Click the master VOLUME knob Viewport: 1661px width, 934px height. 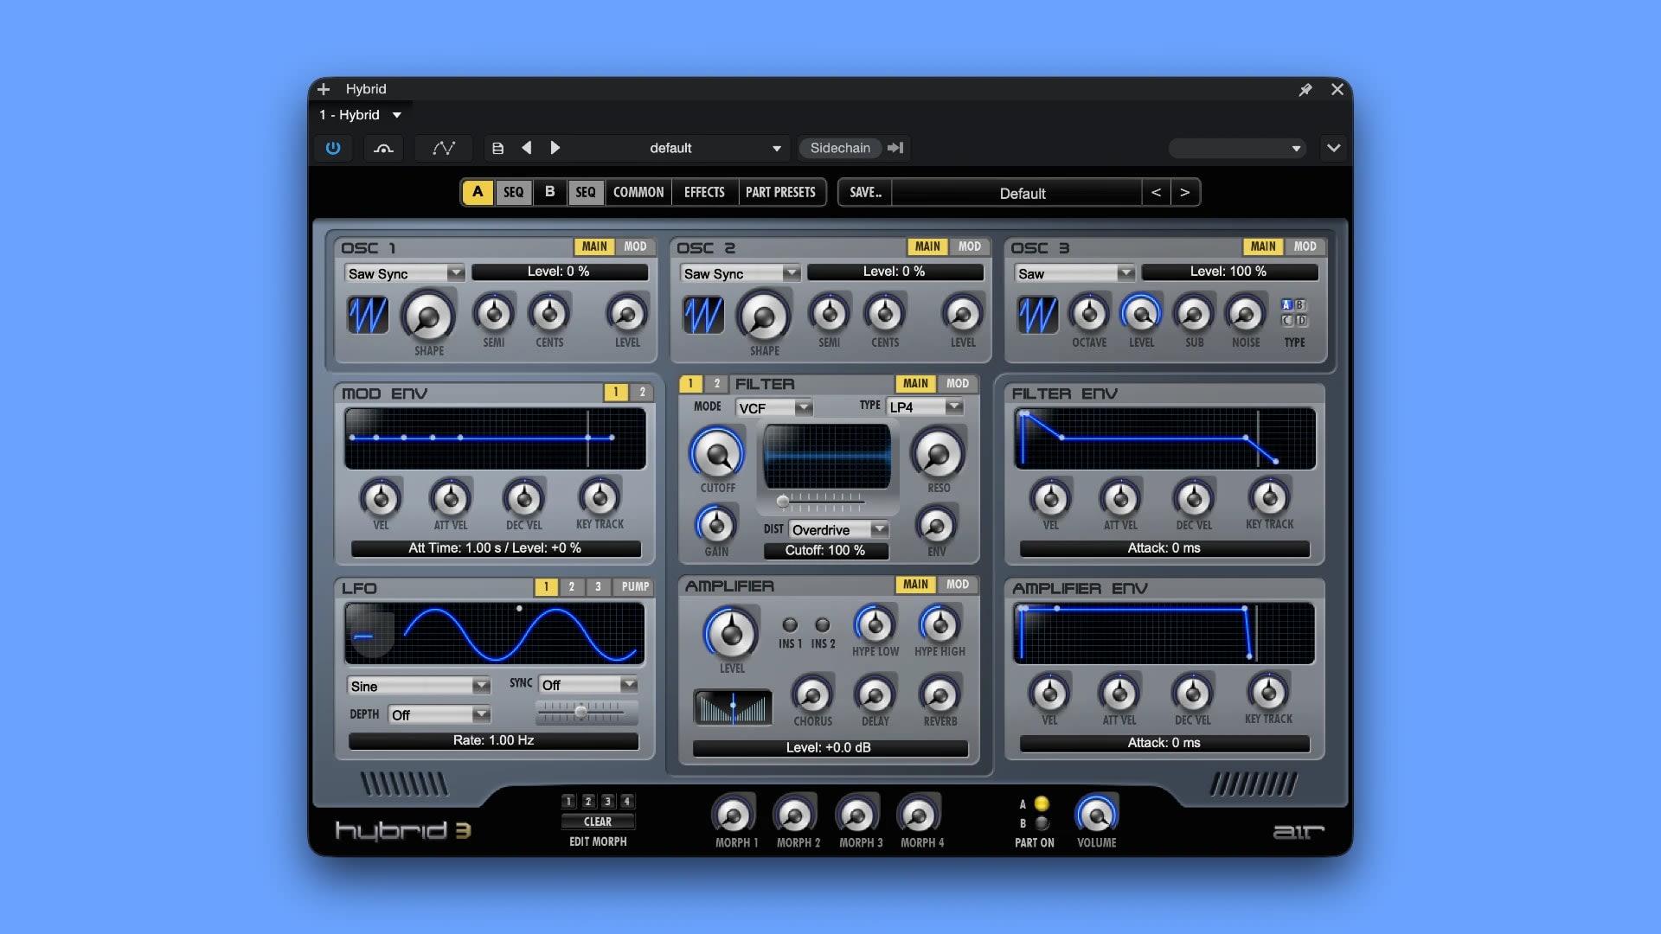pyautogui.click(x=1096, y=815)
